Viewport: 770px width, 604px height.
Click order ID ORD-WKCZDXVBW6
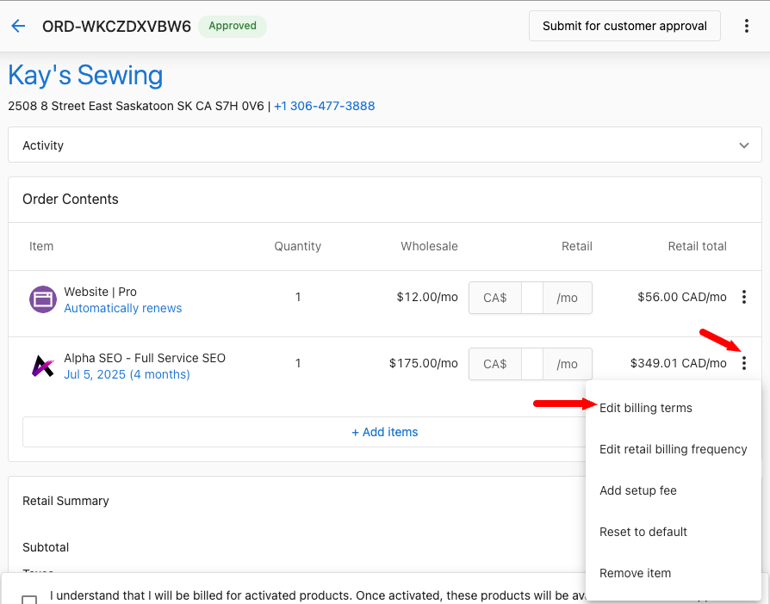click(x=116, y=26)
